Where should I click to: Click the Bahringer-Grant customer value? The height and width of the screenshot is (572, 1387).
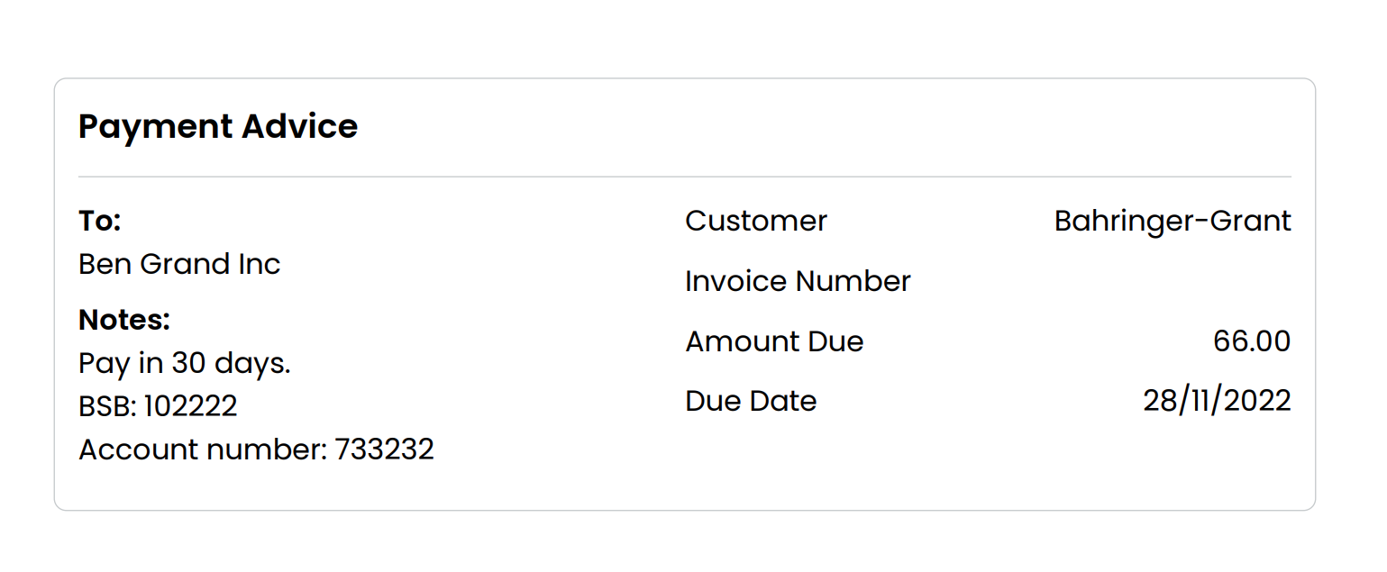pyautogui.click(x=1173, y=221)
